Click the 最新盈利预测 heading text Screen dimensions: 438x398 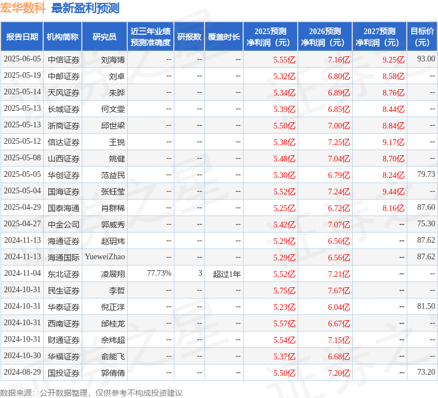(x=85, y=8)
